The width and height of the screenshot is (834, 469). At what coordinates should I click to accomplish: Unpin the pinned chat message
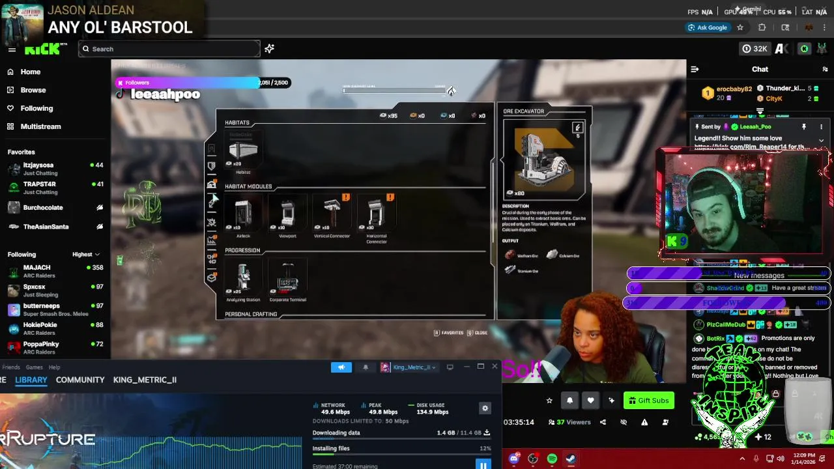[x=804, y=127]
